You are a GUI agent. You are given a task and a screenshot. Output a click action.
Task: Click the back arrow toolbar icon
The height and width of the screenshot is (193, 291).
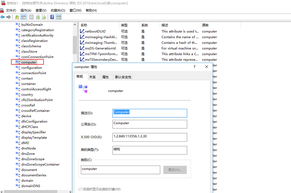point(3,17)
